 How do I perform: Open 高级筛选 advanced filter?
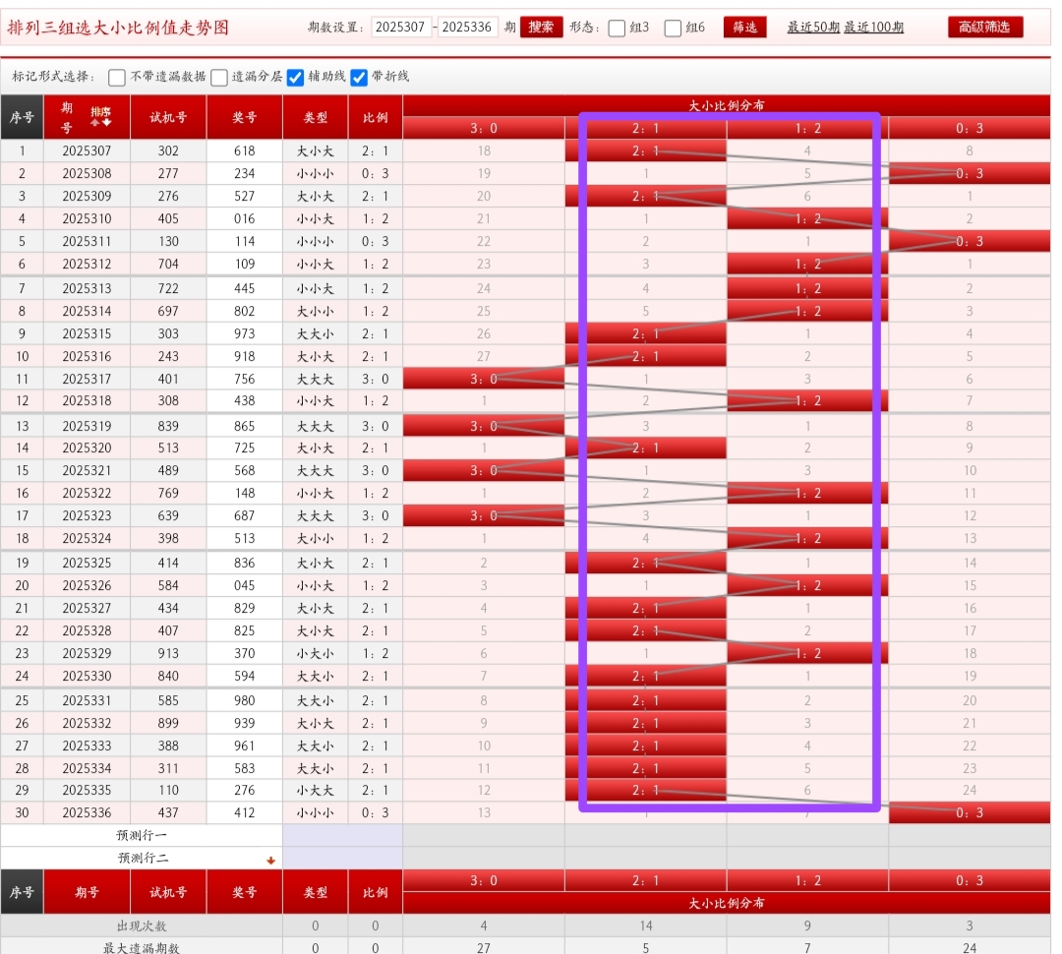pos(984,28)
